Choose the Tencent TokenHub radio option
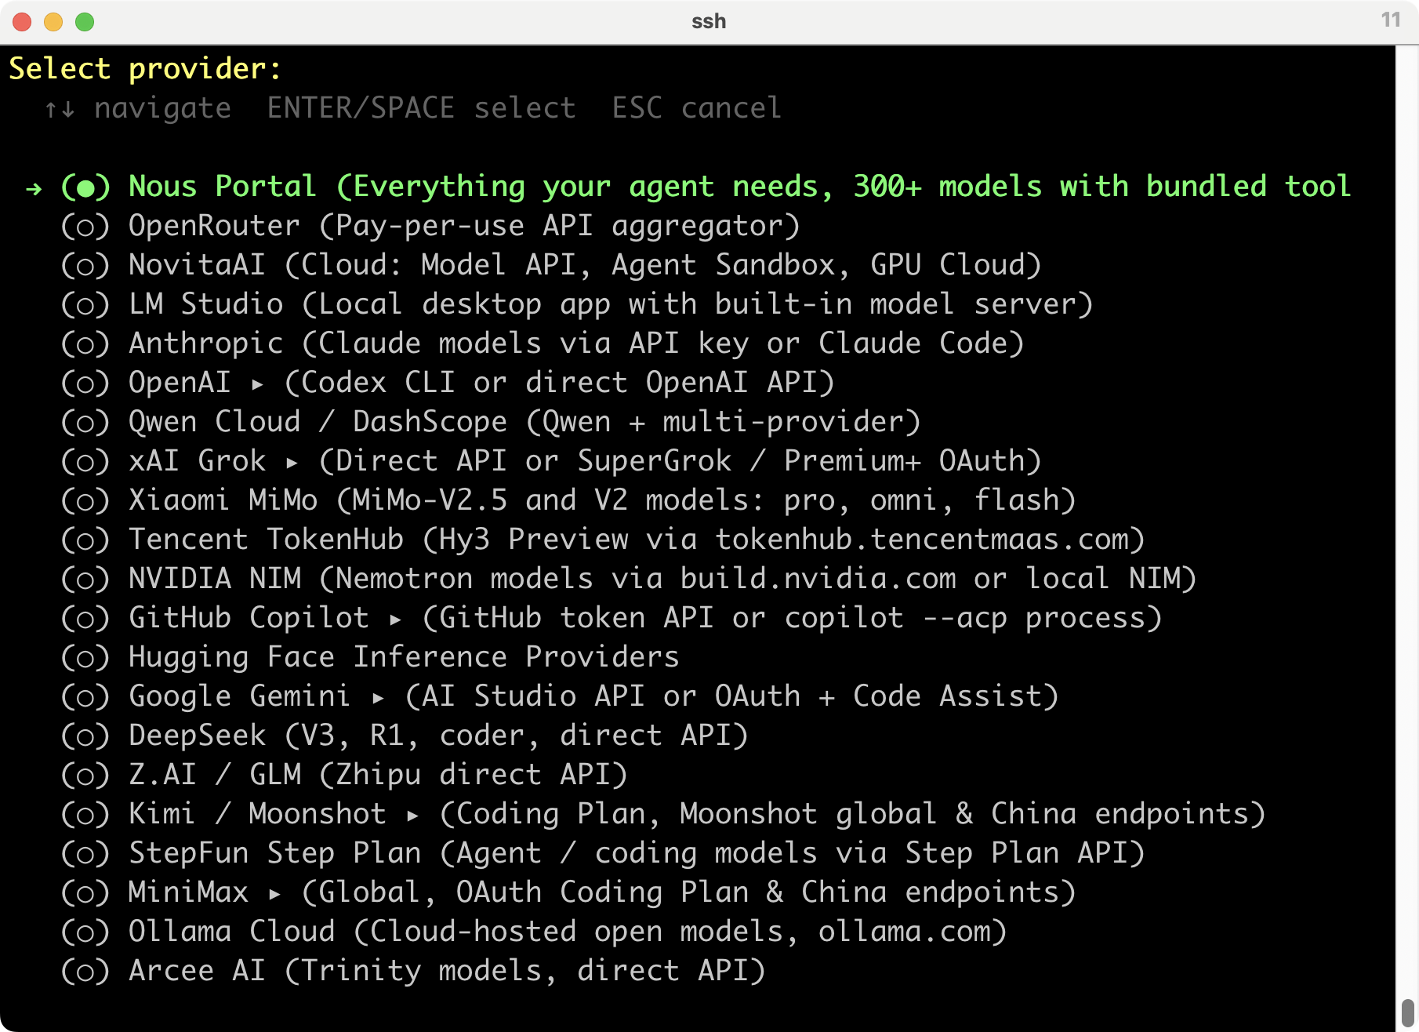The image size is (1419, 1032). [x=85, y=540]
